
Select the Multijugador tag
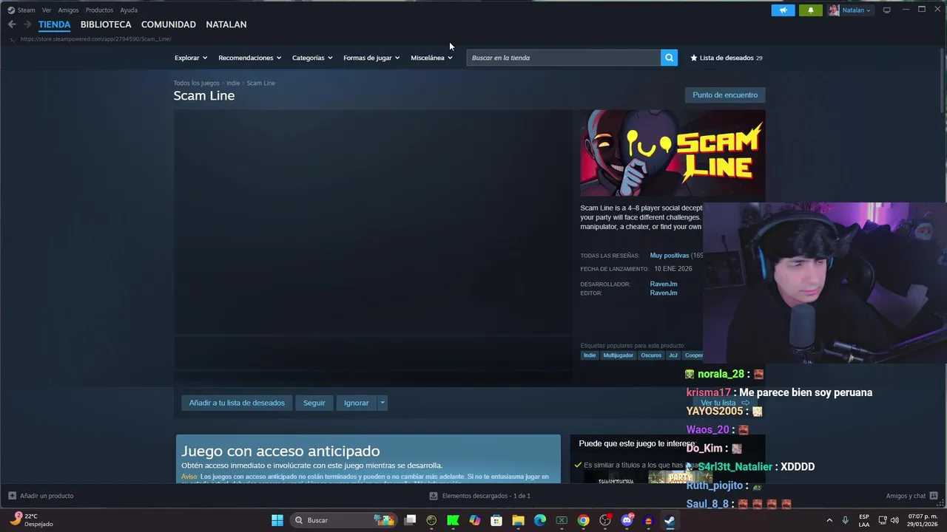tap(618, 355)
